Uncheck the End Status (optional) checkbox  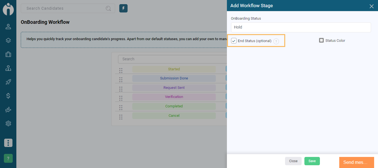click(x=234, y=41)
